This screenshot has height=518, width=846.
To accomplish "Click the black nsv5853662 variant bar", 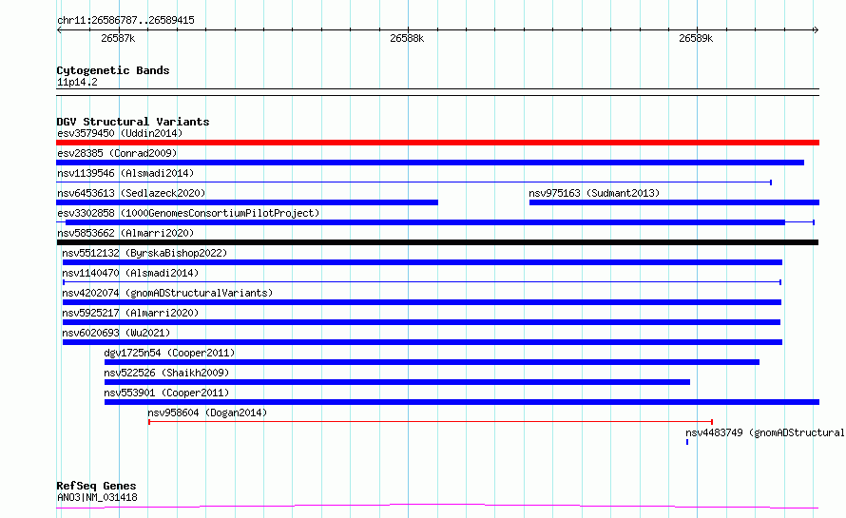I will coord(437,242).
